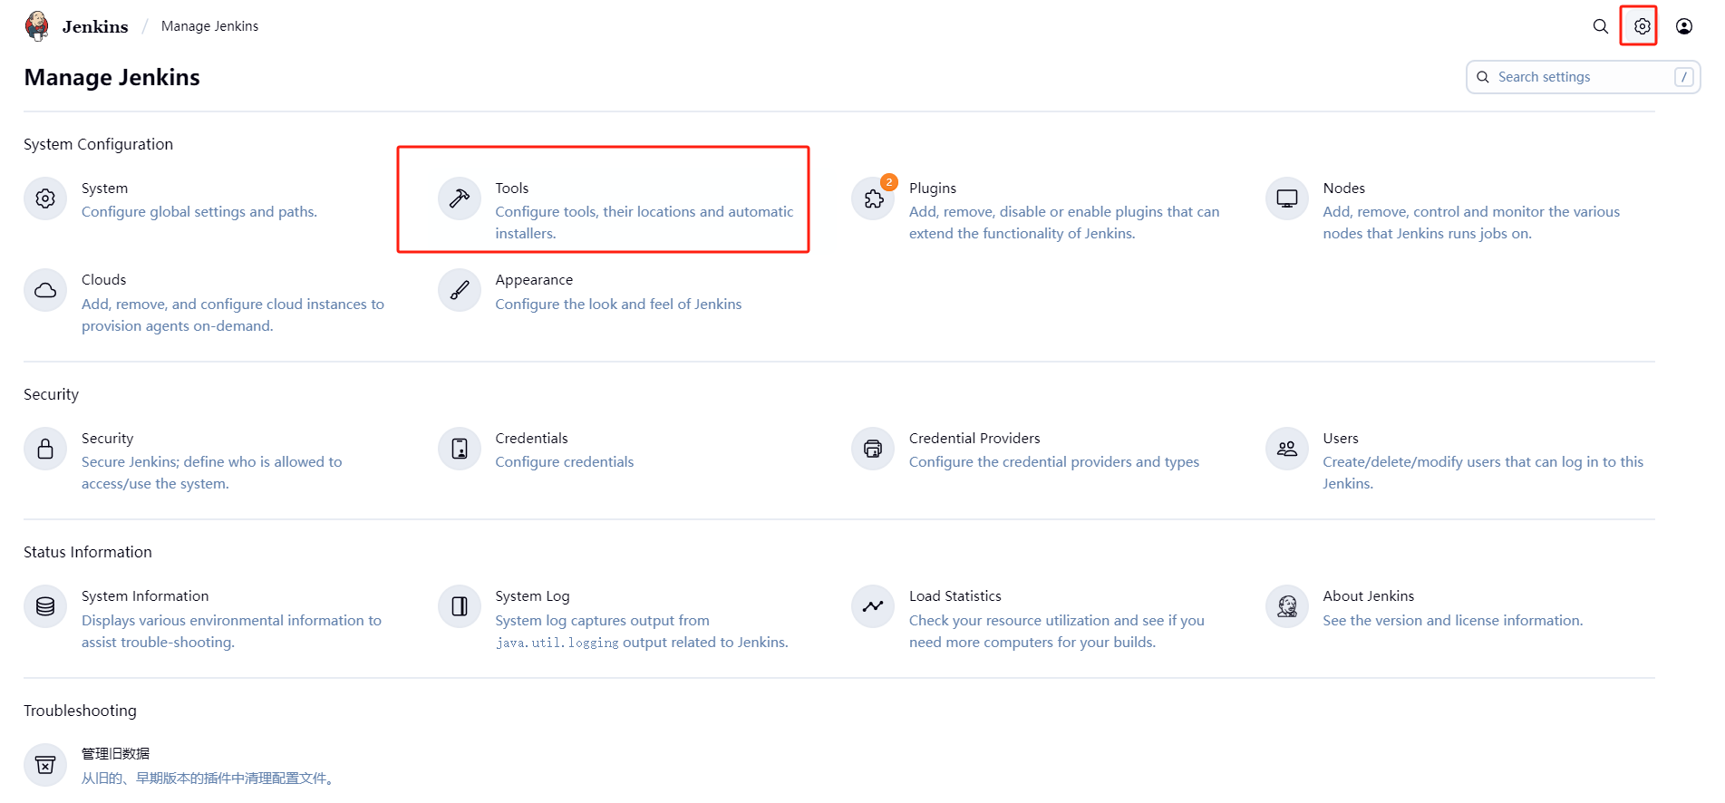Screen dimensions: 1725x803
Task: Click the Plugins update count badge
Action: 889,182
